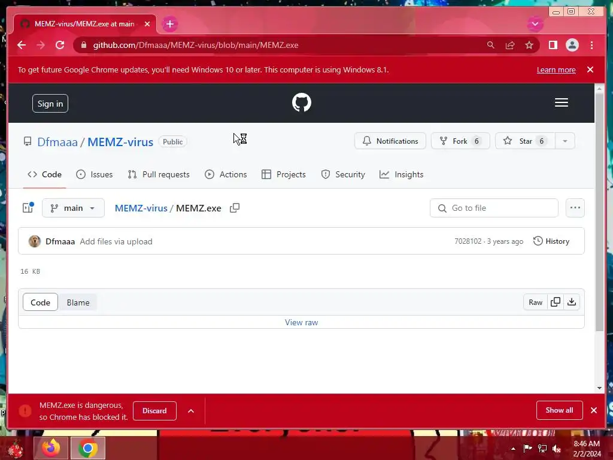
Task: Open Learn more link about Chrome updates
Action: pos(556,69)
